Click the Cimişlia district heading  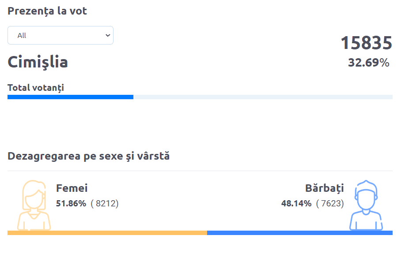[x=38, y=62]
